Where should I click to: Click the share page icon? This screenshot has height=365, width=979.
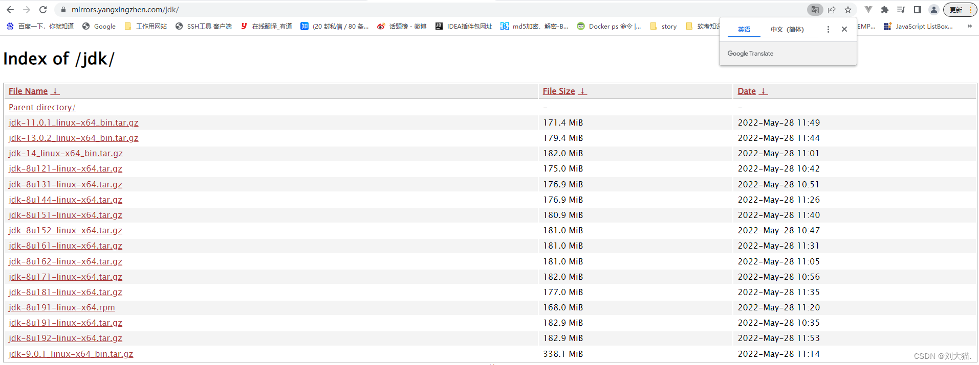coord(832,10)
